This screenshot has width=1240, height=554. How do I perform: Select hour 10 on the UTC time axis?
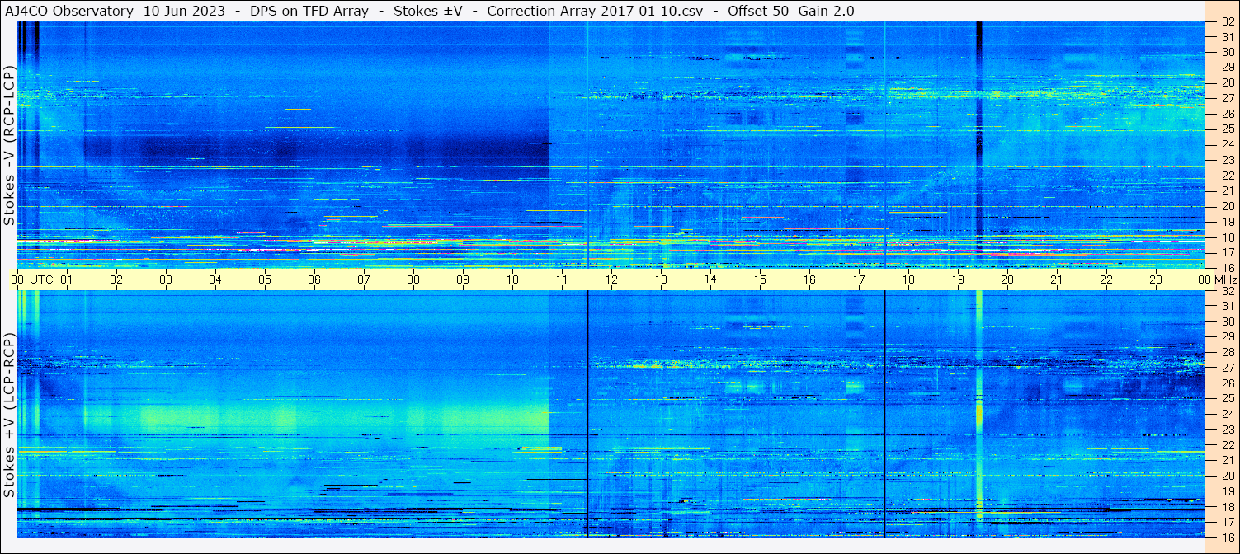pos(512,279)
